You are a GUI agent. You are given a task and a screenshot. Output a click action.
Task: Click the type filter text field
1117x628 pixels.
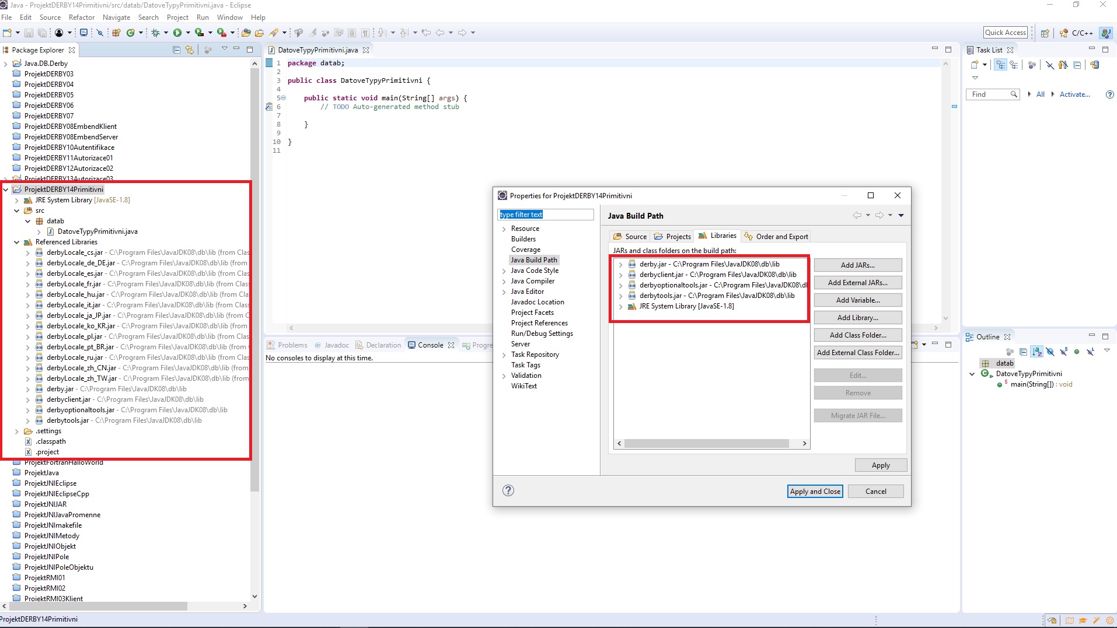click(x=545, y=215)
